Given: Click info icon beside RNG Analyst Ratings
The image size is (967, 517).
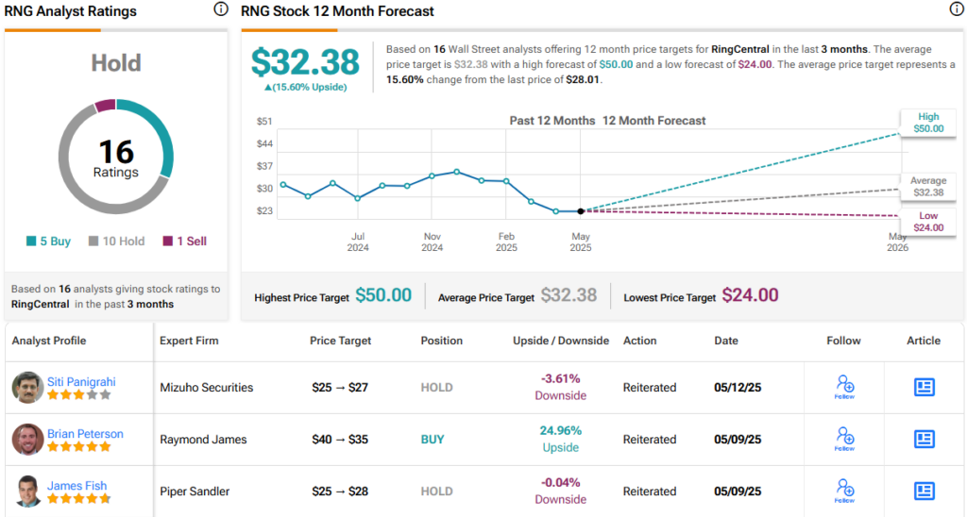Looking at the screenshot, I should click(x=221, y=9).
